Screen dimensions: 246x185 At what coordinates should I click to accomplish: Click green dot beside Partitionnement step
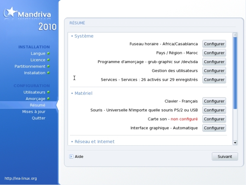click(x=48, y=66)
